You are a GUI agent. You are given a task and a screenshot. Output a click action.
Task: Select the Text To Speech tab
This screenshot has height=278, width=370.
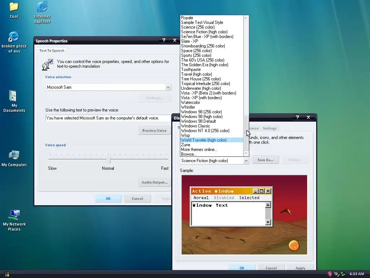pos(52,51)
